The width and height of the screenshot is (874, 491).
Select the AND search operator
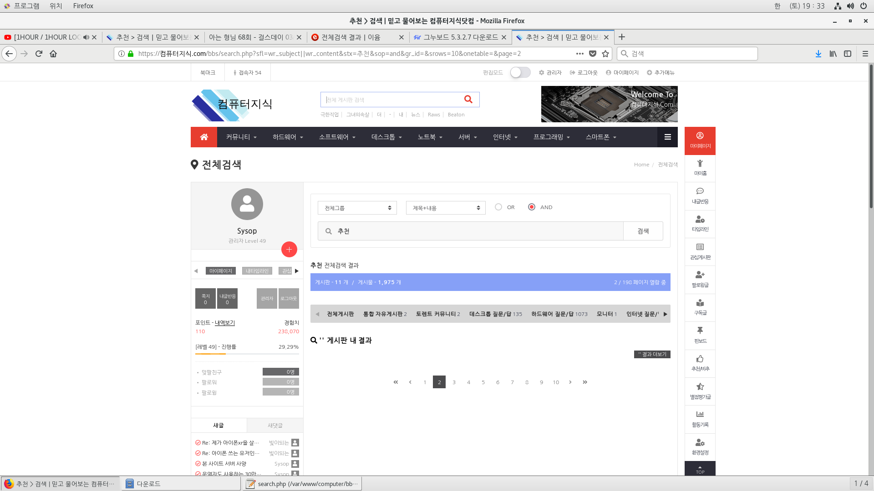pos(532,207)
